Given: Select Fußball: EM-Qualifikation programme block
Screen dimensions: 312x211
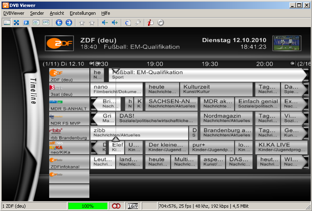Looking at the screenshot, I should point(208,75).
